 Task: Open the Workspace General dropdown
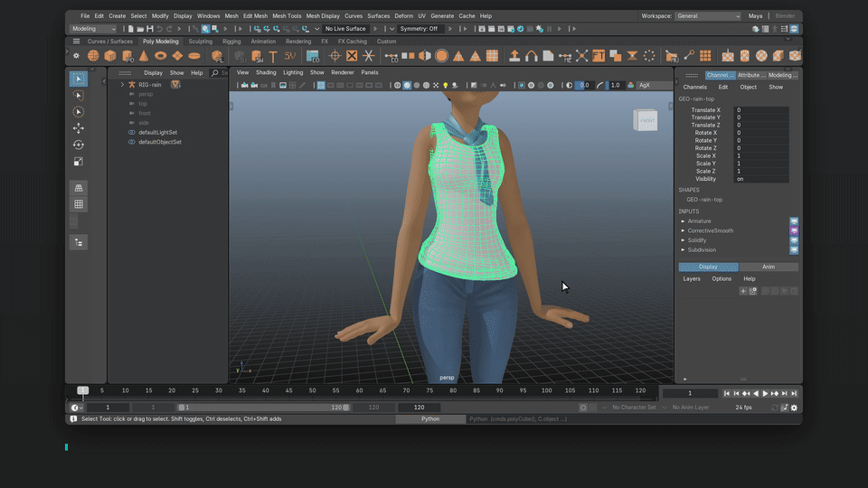coord(708,16)
